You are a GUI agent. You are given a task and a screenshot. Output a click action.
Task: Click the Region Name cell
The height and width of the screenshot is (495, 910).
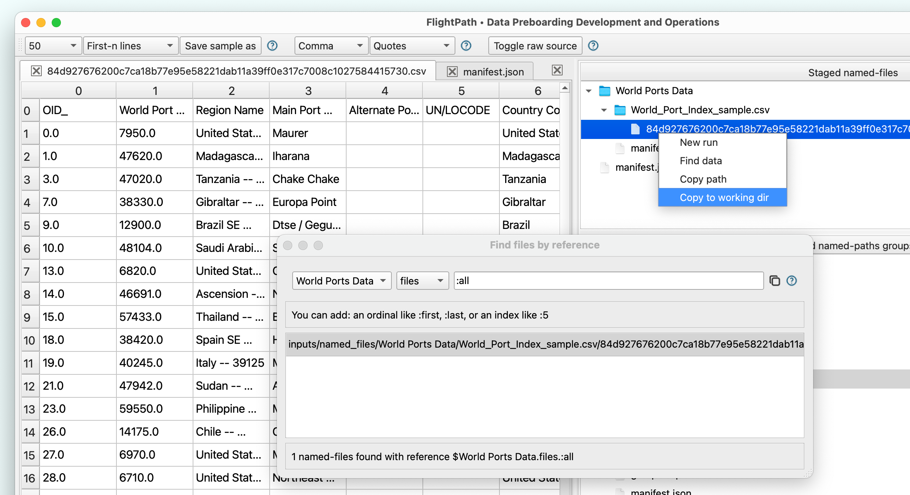point(231,110)
